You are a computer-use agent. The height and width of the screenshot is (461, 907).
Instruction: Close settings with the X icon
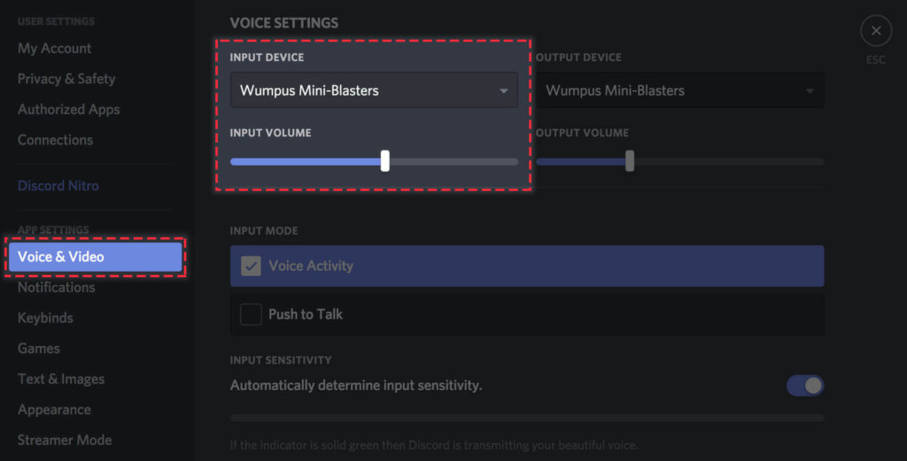click(x=876, y=31)
